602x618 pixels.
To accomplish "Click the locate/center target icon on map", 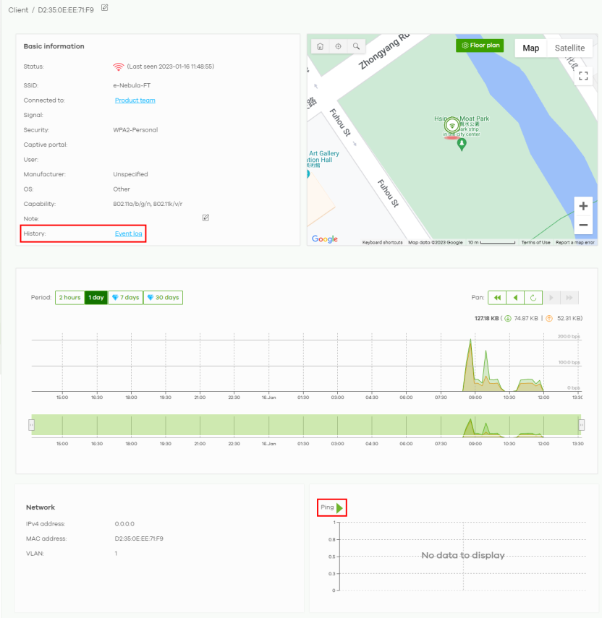I will coord(338,46).
